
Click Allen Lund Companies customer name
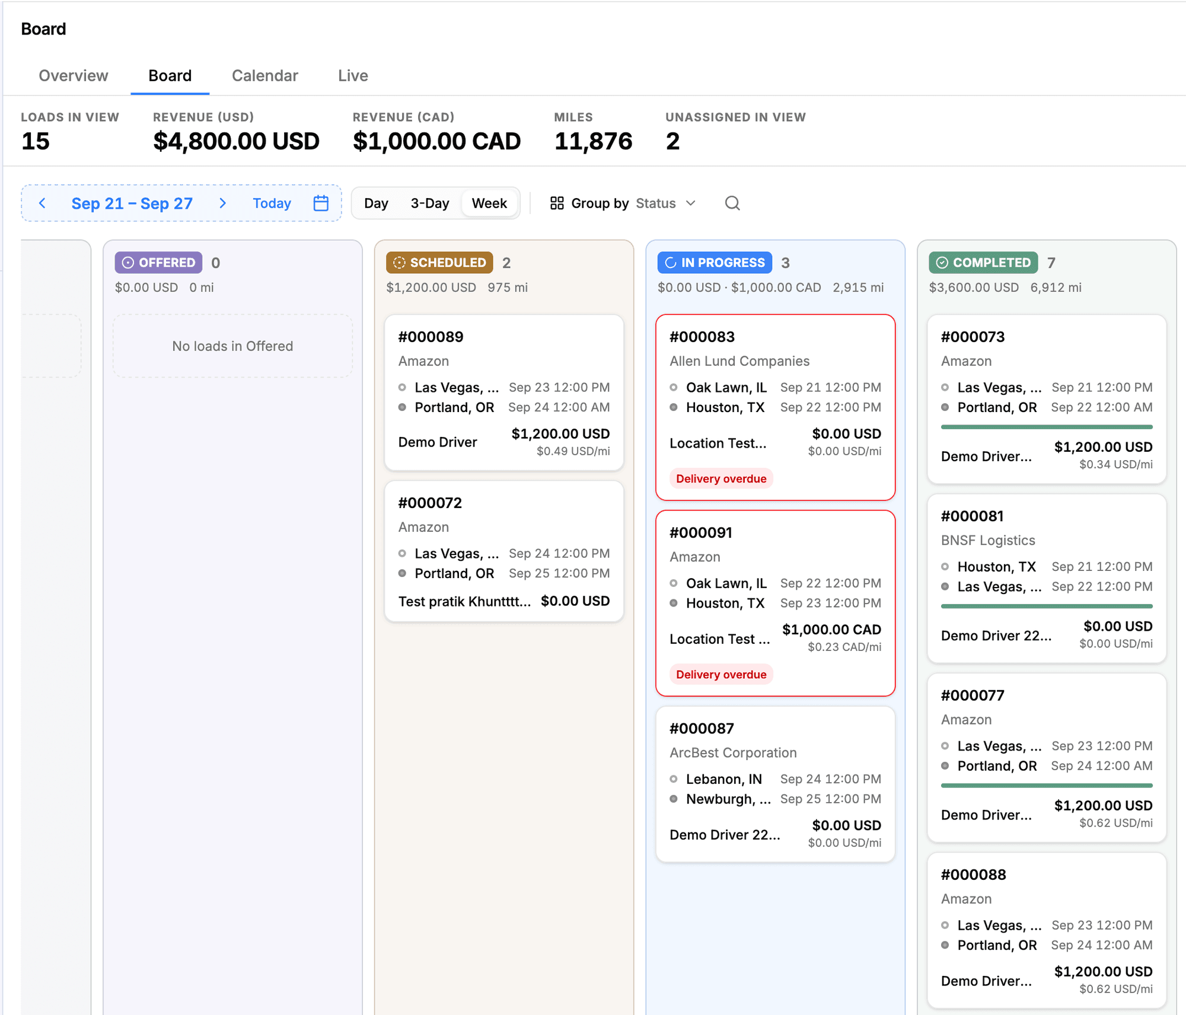tap(739, 361)
